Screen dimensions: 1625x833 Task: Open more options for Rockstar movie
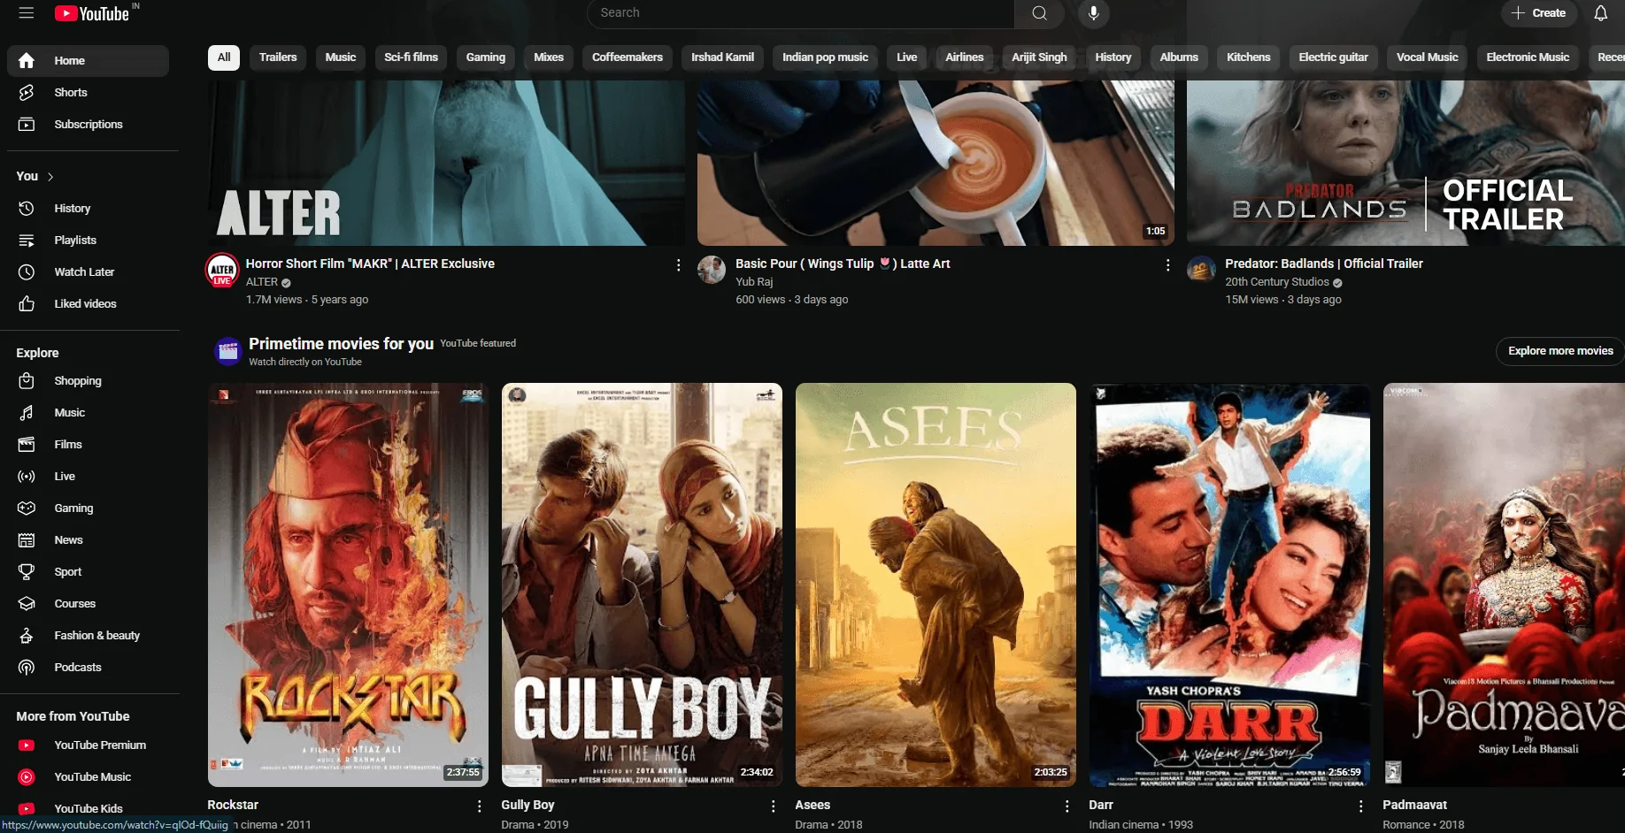tap(479, 806)
